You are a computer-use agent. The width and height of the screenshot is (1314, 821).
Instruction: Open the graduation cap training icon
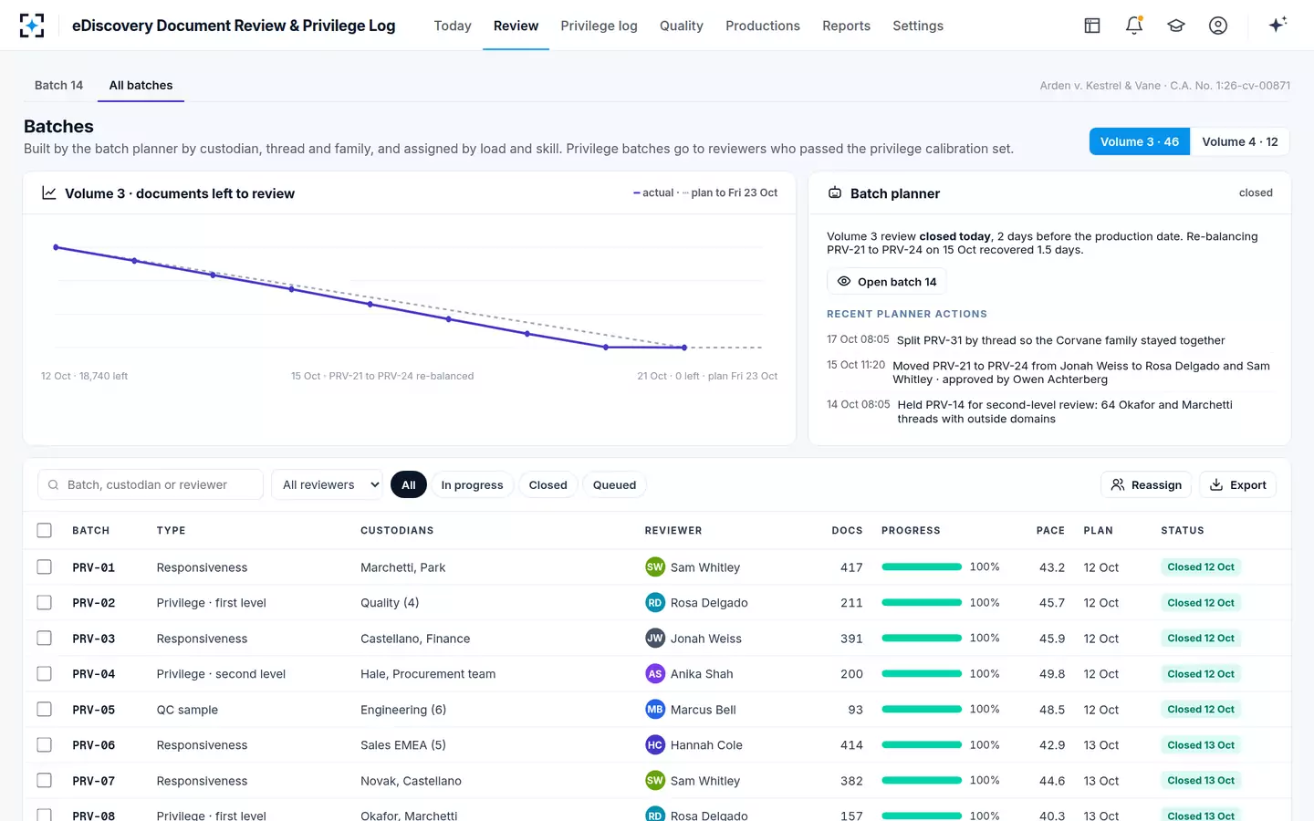(1176, 26)
